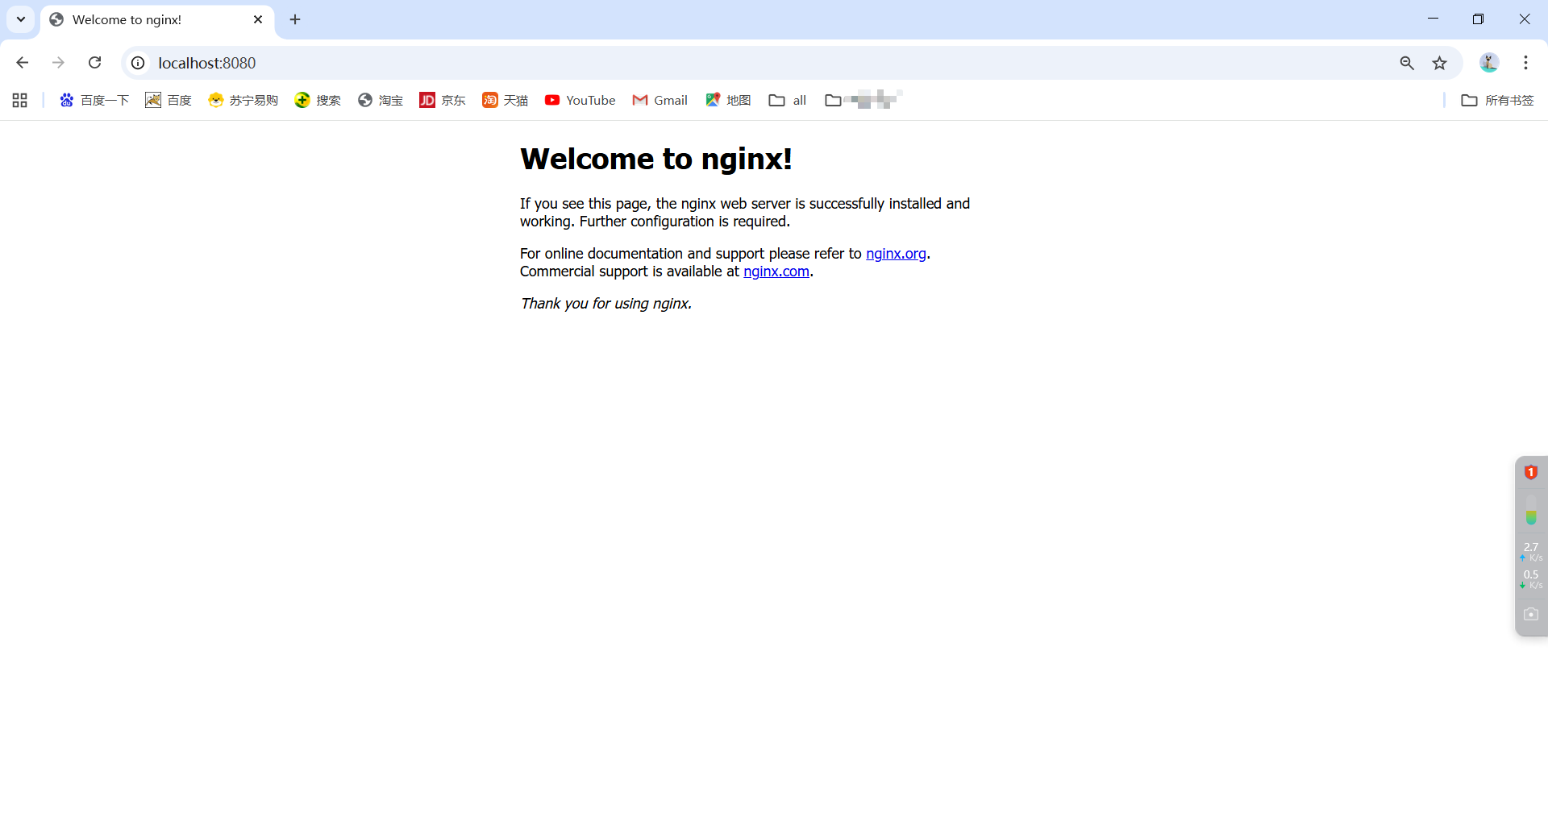Select the 'Welcome to nginx!' tab
Image resolution: width=1548 pixels, height=829 pixels.
point(157,19)
